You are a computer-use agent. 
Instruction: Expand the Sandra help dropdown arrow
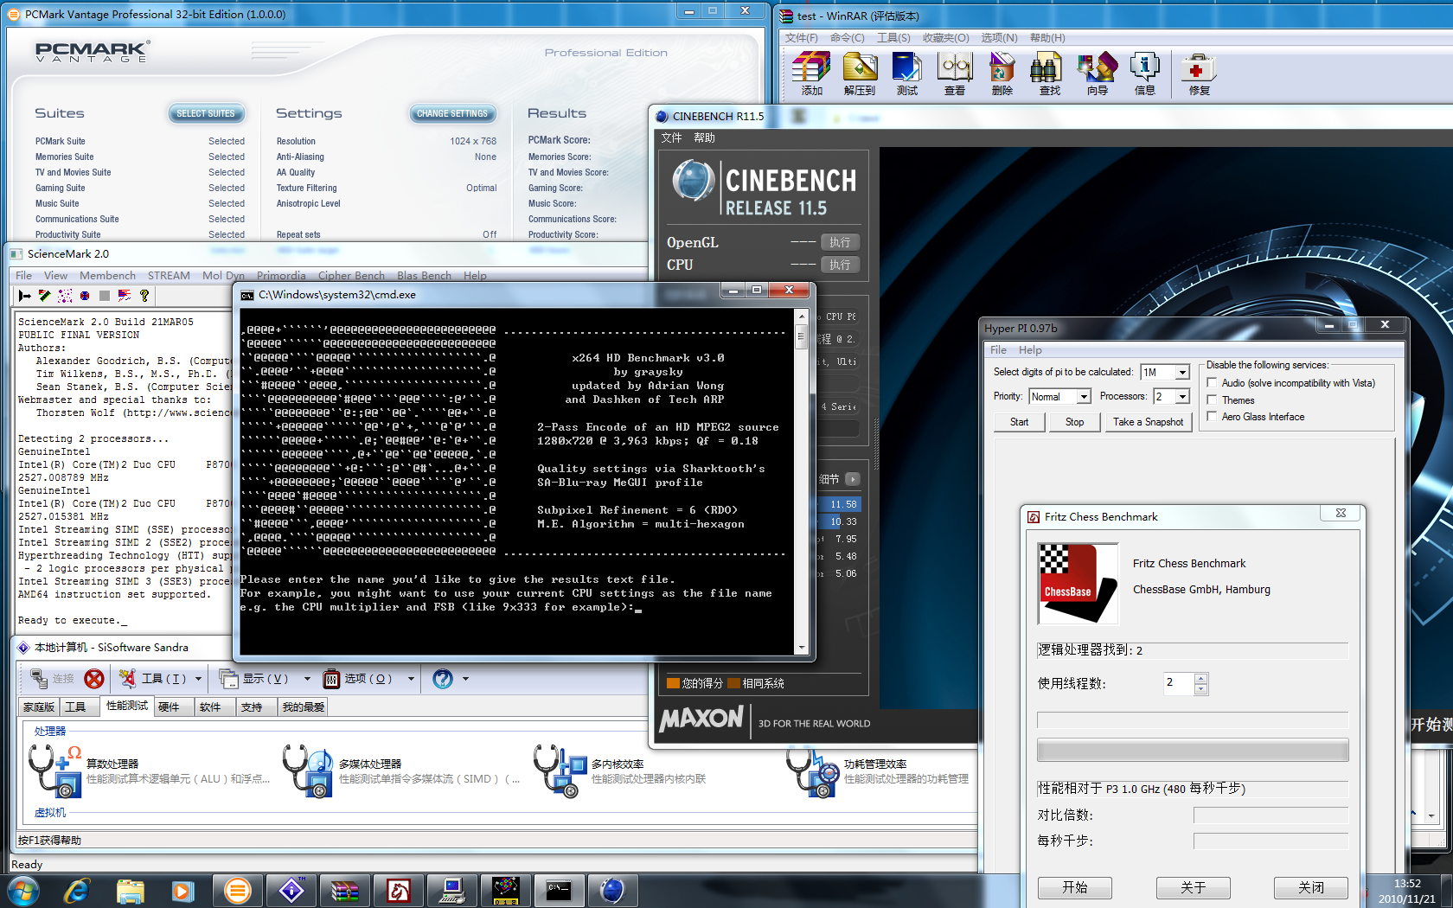pos(465,679)
